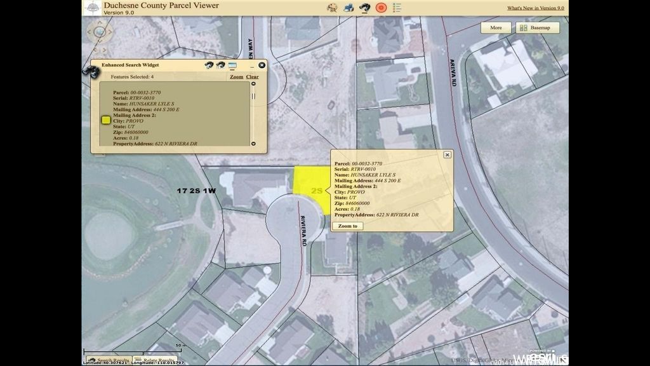Screen dimensions: 650x366
Task: Pan map left with navigation arrow
Action: pyautogui.click(x=89, y=32)
